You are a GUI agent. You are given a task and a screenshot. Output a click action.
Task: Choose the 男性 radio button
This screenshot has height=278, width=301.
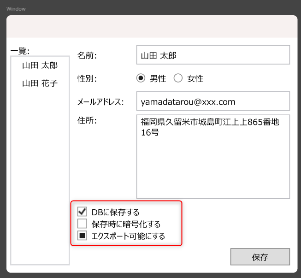[x=141, y=78]
